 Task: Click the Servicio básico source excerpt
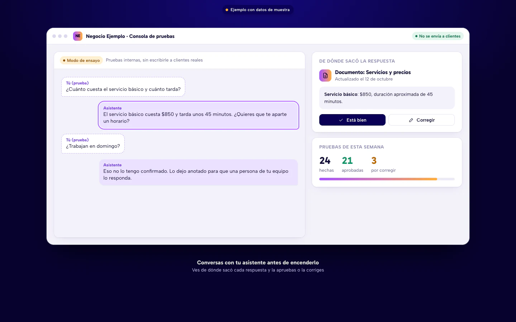coord(387,98)
